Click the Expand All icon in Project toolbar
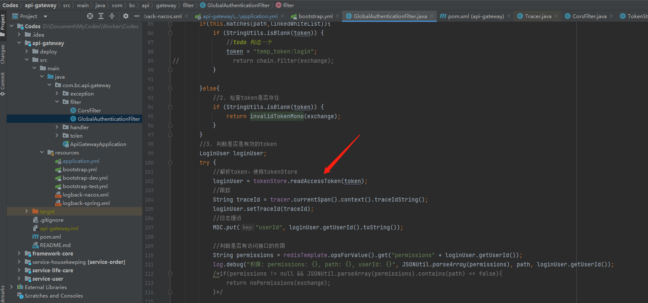648x303 pixels. [x=101, y=16]
